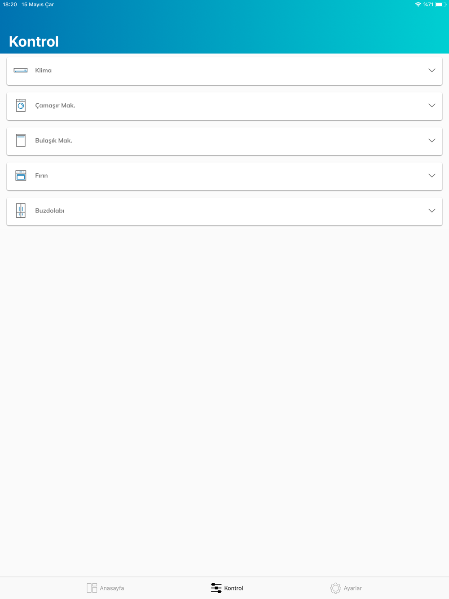Viewport: 449px width, 599px height.
Task: Click the dishwasher icon beside Bulaşık Mak.
Action: coord(21,141)
